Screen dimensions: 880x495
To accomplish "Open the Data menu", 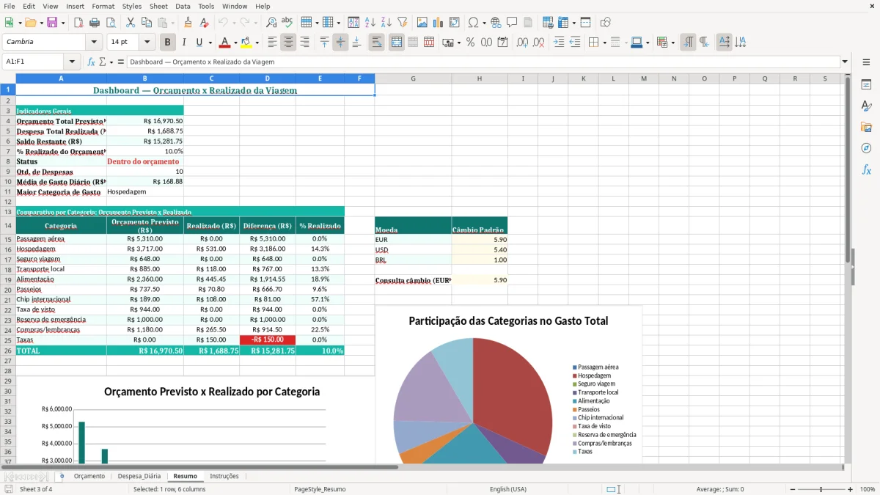I will pos(183,6).
